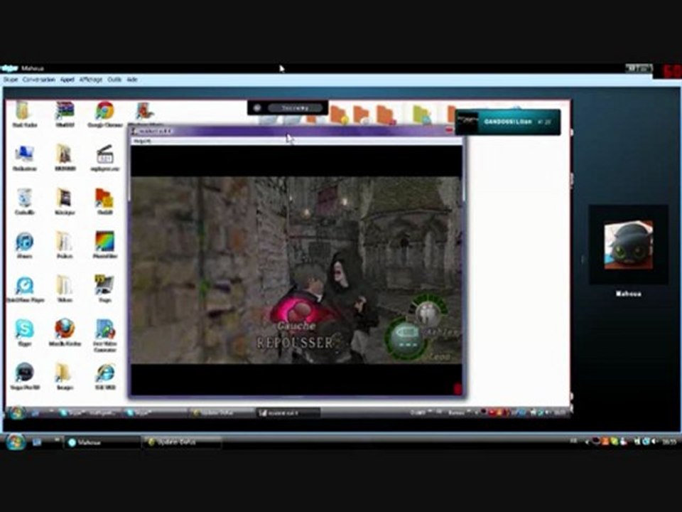Viewport: 682px width, 512px height.
Task: Open the Corbeille recycle bin icon
Action: tap(24, 201)
